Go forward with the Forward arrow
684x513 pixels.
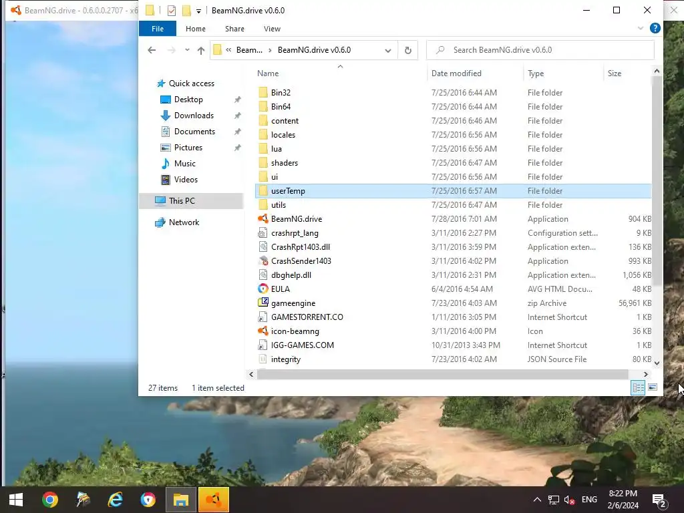[172, 50]
